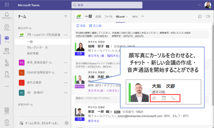Open Files in the left sidebar

[7, 74]
